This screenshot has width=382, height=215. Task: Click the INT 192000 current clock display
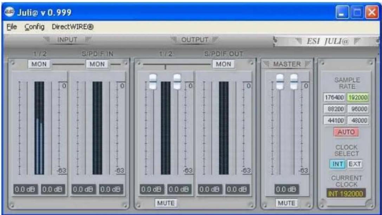coord(346,194)
